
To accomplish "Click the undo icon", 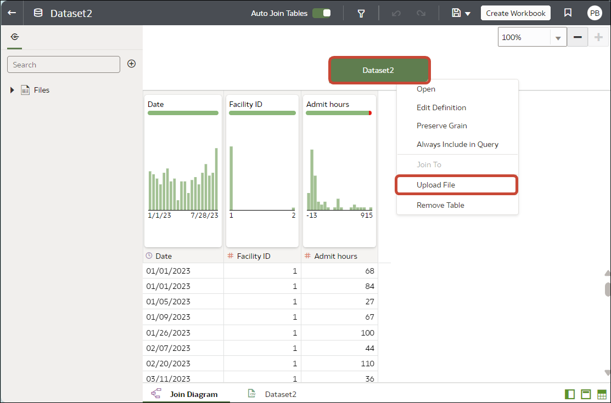I will [x=396, y=12].
